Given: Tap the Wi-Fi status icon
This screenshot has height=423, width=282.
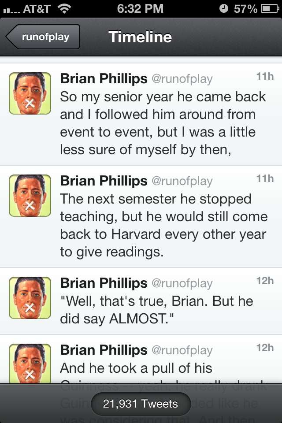Looking at the screenshot, I should point(64,9).
